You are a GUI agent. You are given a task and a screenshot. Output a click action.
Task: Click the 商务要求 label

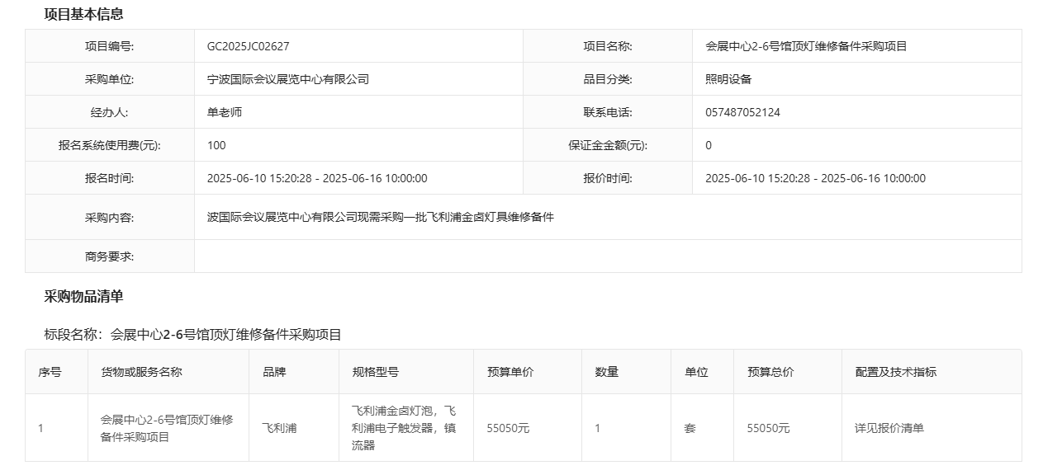[109, 256]
